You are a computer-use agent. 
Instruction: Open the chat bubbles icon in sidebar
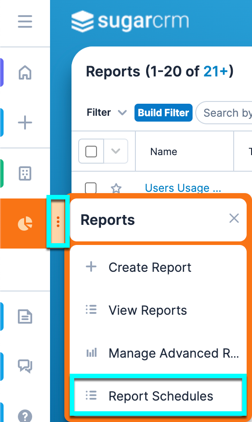(25, 366)
